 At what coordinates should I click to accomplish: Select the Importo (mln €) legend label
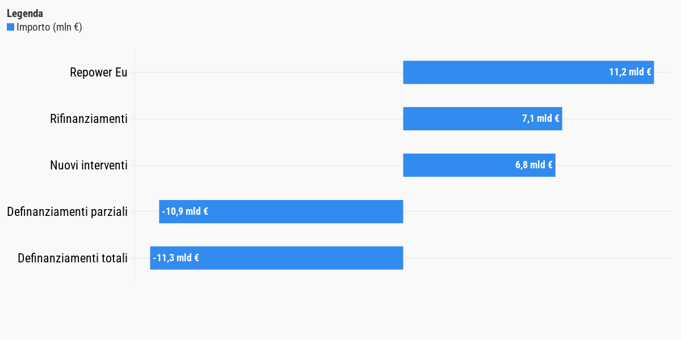pyautogui.click(x=49, y=27)
